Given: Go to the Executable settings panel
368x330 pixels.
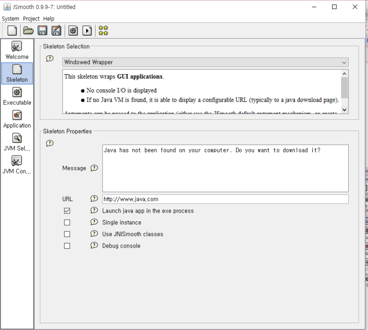Looking at the screenshot, I should (17, 96).
